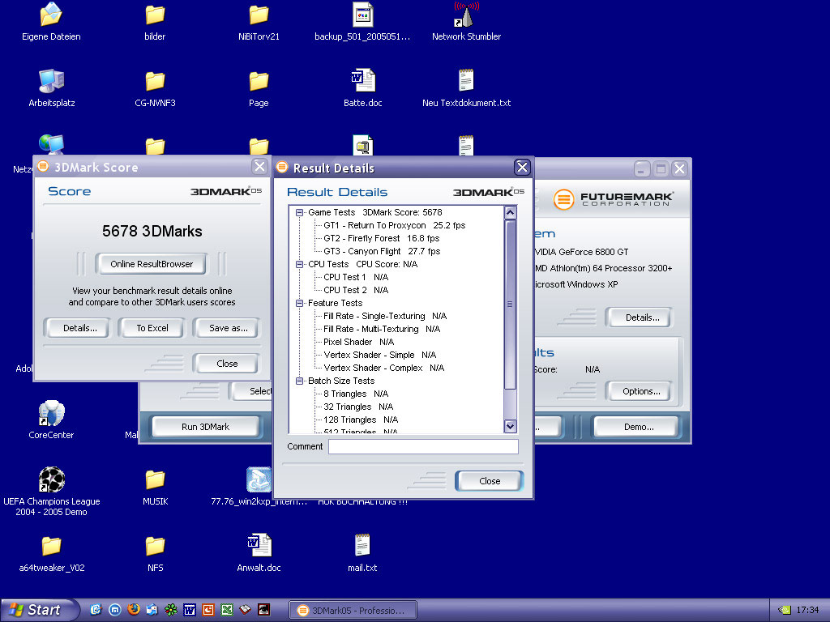Open the MUSIK folder
The width and height of the screenshot is (830, 622).
point(155,479)
